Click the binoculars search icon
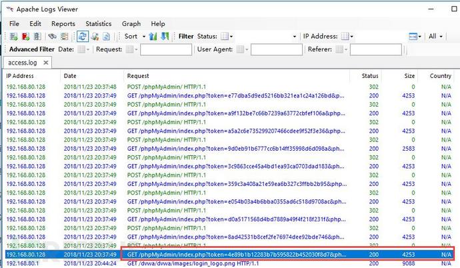The width and height of the screenshot is (460, 268). click(53, 37)
